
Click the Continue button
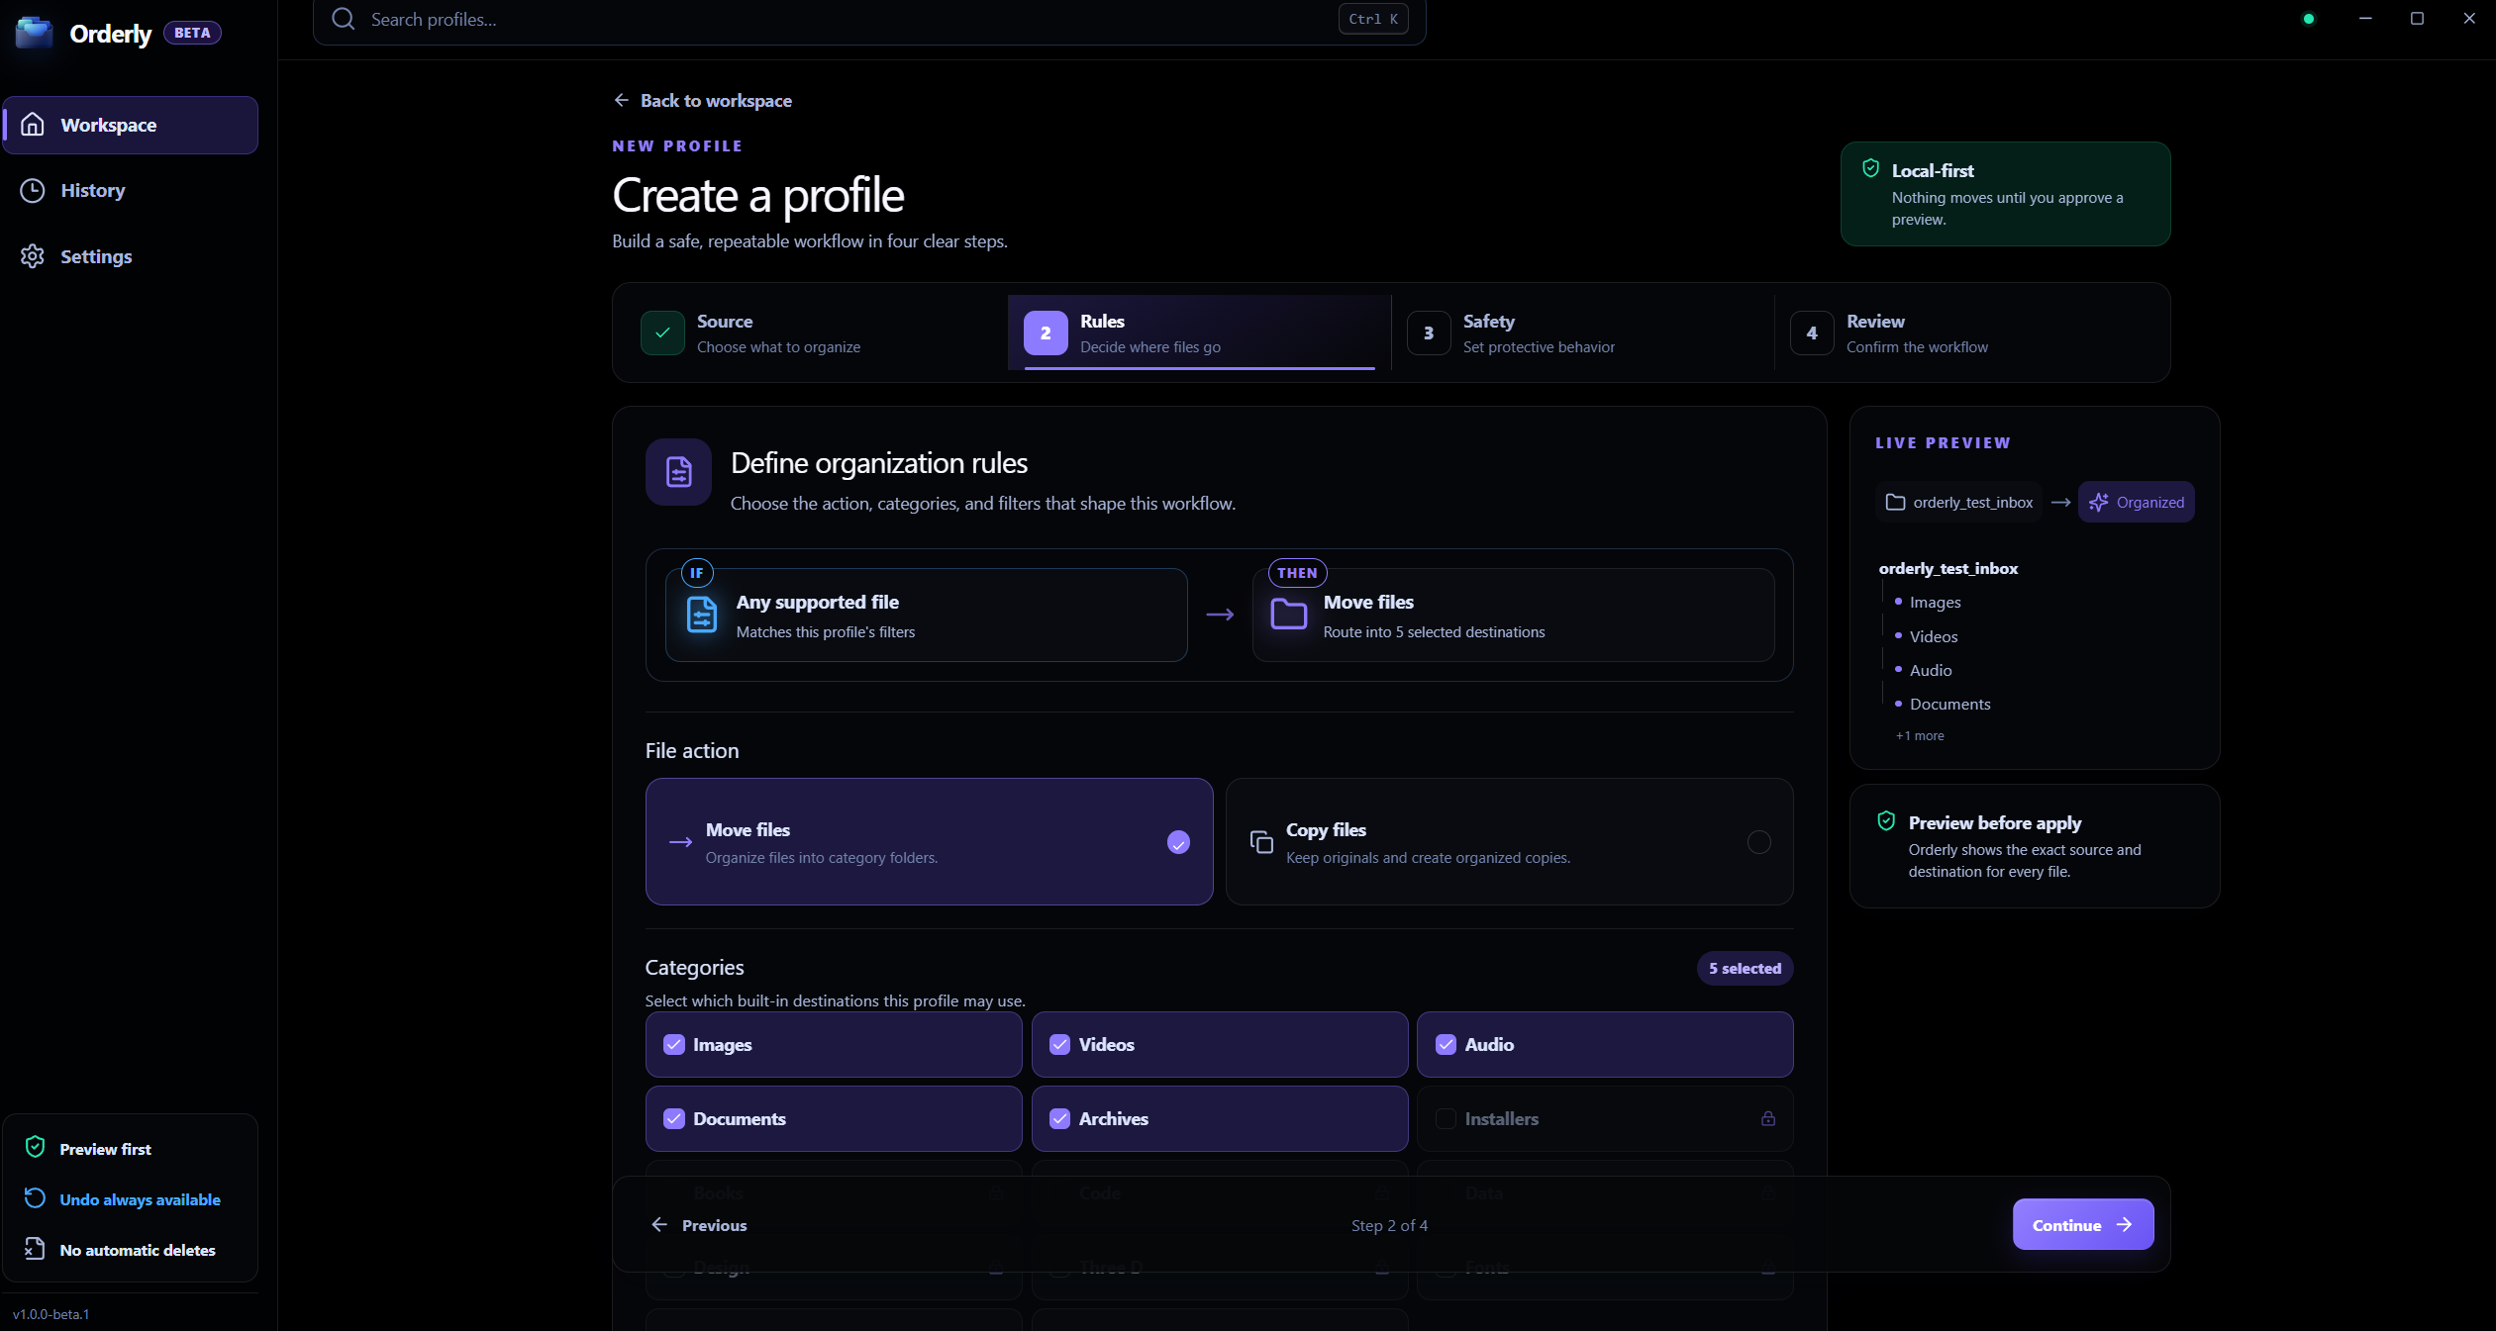[2083, 1224]
